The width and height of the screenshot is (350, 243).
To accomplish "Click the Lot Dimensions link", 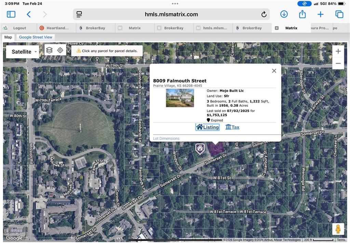I will [166, 139].
